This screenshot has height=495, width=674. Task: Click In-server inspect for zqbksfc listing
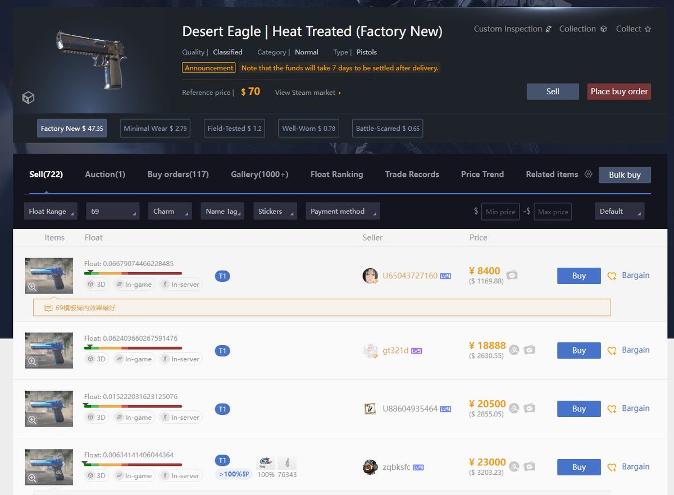[180, 476]
